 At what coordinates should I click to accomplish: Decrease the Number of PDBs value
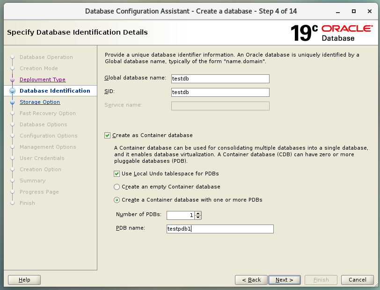coord(198,217)
